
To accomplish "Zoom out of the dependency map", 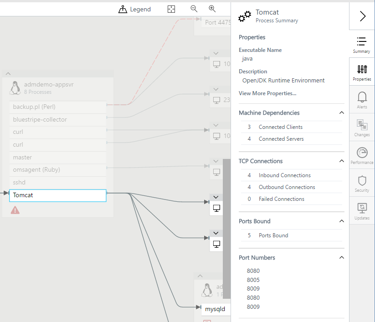I will click(193, 9).
